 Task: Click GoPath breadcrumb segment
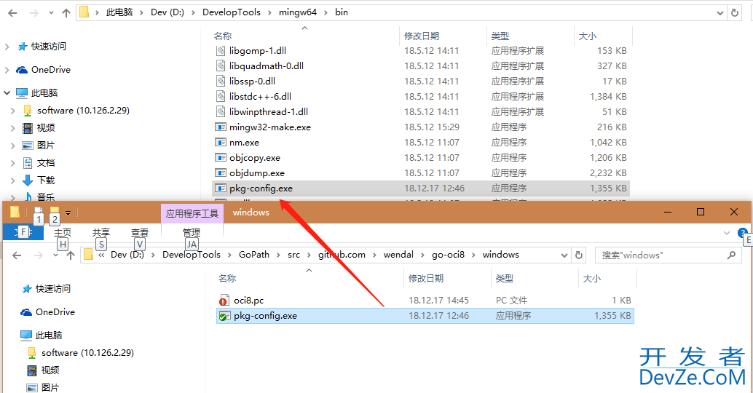254,255
